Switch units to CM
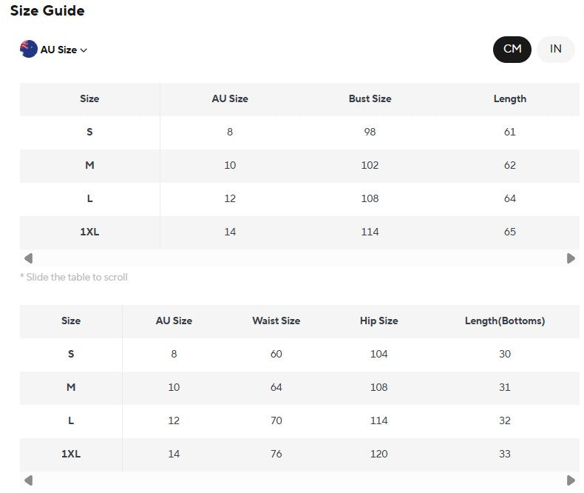This screenshot has height=493, width=584. coord(512,49)
